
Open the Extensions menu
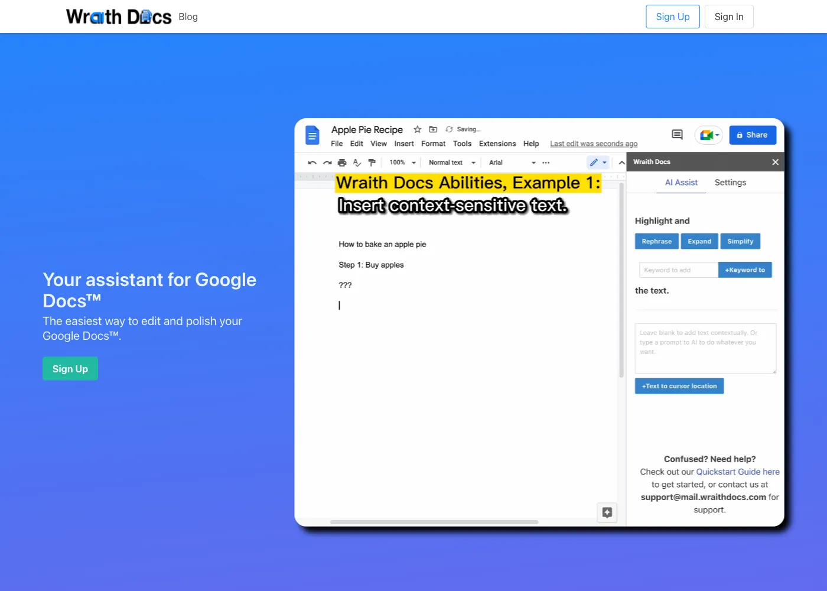(497, 144)
